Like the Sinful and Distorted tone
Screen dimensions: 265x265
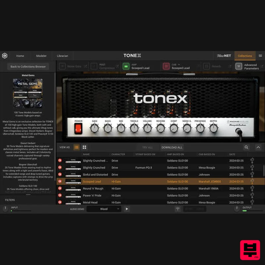click(252, 173)
